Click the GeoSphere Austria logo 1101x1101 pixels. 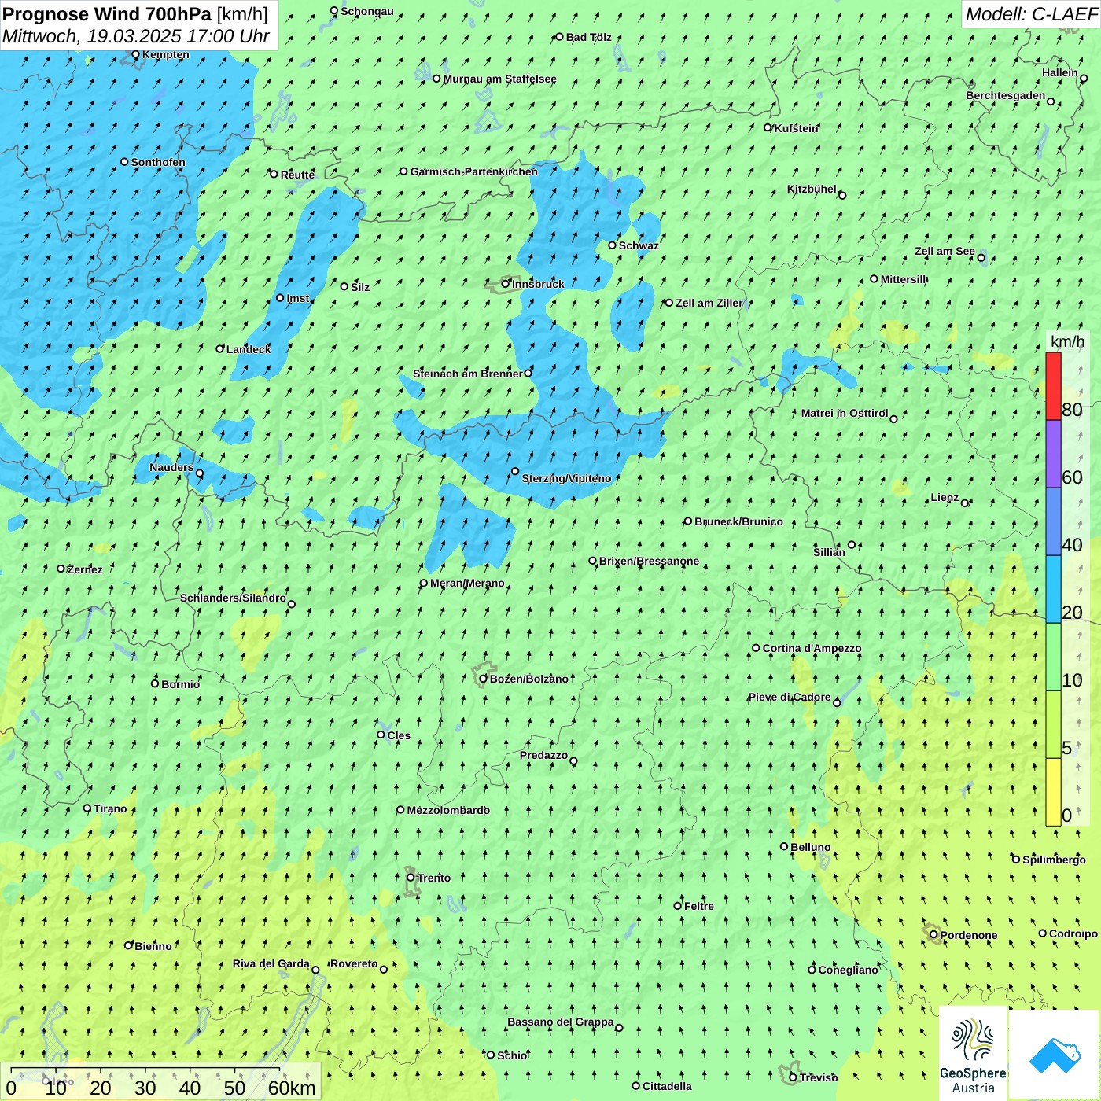click(x=973, y=1054)
